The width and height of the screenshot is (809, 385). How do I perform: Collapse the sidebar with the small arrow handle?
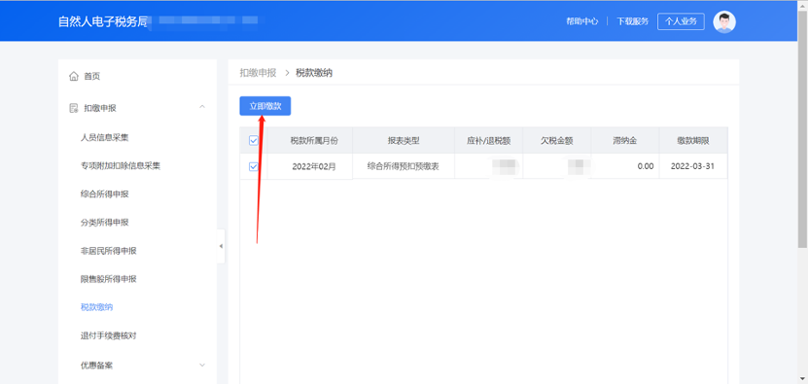[x=221, y=246]
